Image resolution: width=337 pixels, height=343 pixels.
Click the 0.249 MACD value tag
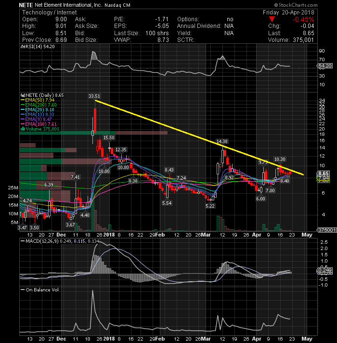(x=324, y=270)
